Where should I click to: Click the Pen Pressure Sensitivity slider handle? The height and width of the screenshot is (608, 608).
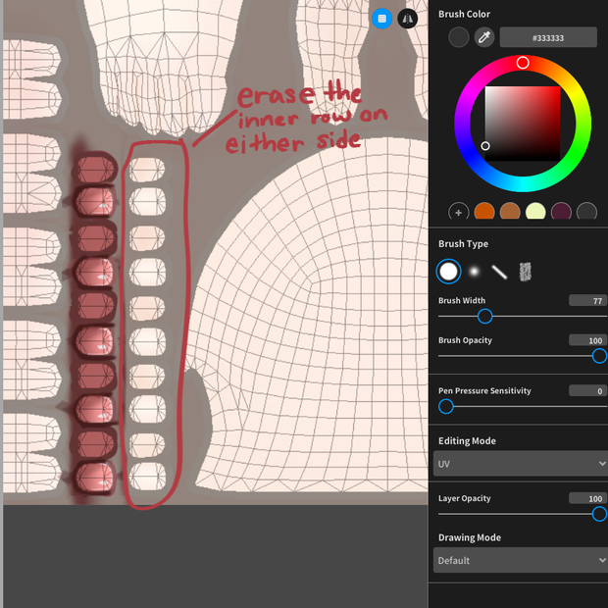pyautogui.click(x=446, y=406)
